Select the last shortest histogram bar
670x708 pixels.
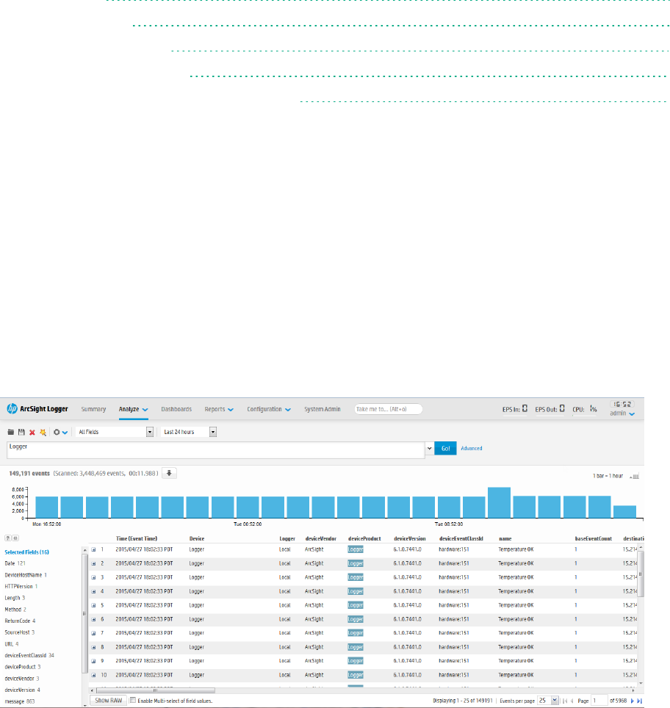pyautogui.click(x=624, y=512)
